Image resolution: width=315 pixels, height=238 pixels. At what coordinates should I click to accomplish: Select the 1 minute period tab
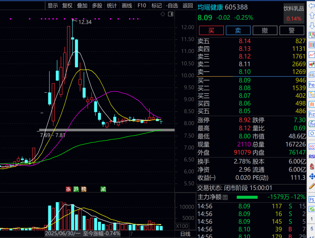click(x=312, y=219)
